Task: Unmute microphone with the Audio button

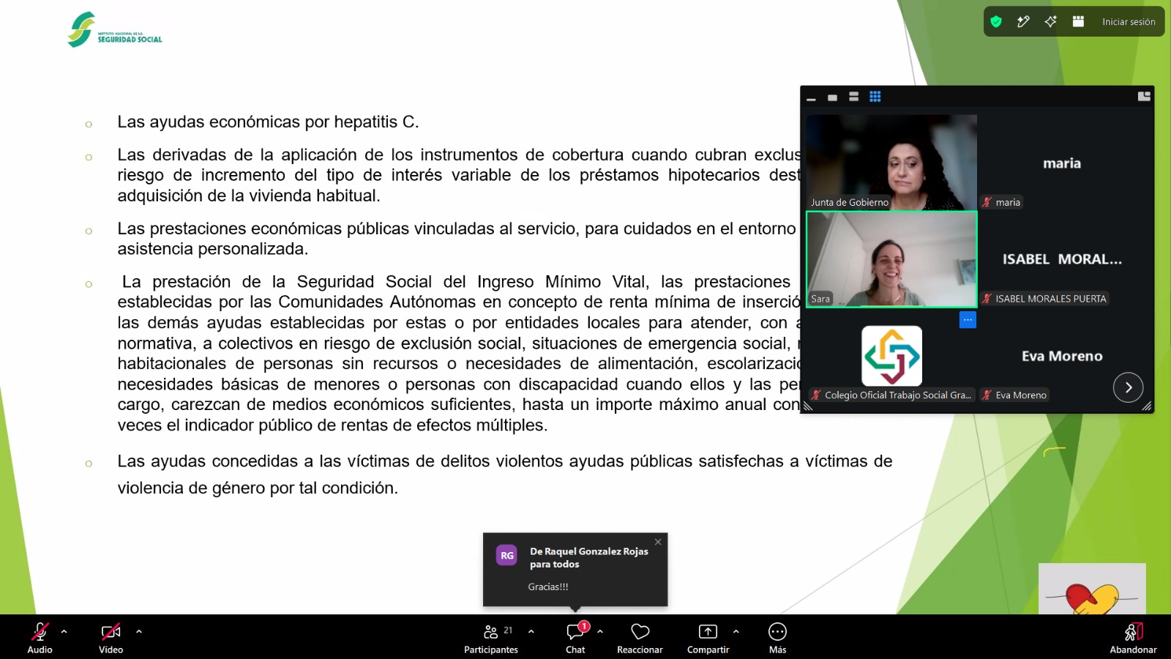Action: (40, 638)
